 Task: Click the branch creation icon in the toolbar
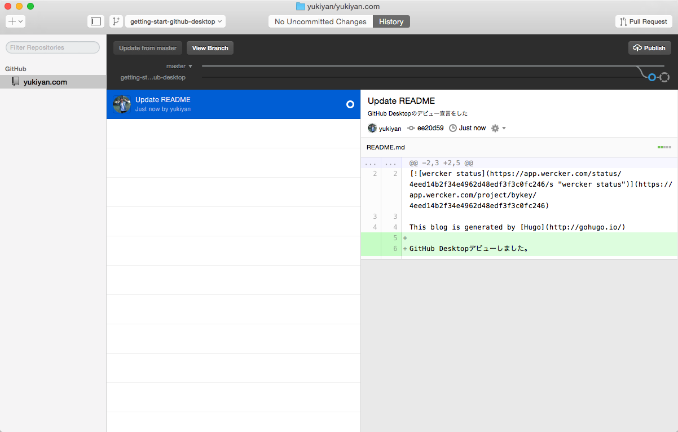(x=117, y=21)
